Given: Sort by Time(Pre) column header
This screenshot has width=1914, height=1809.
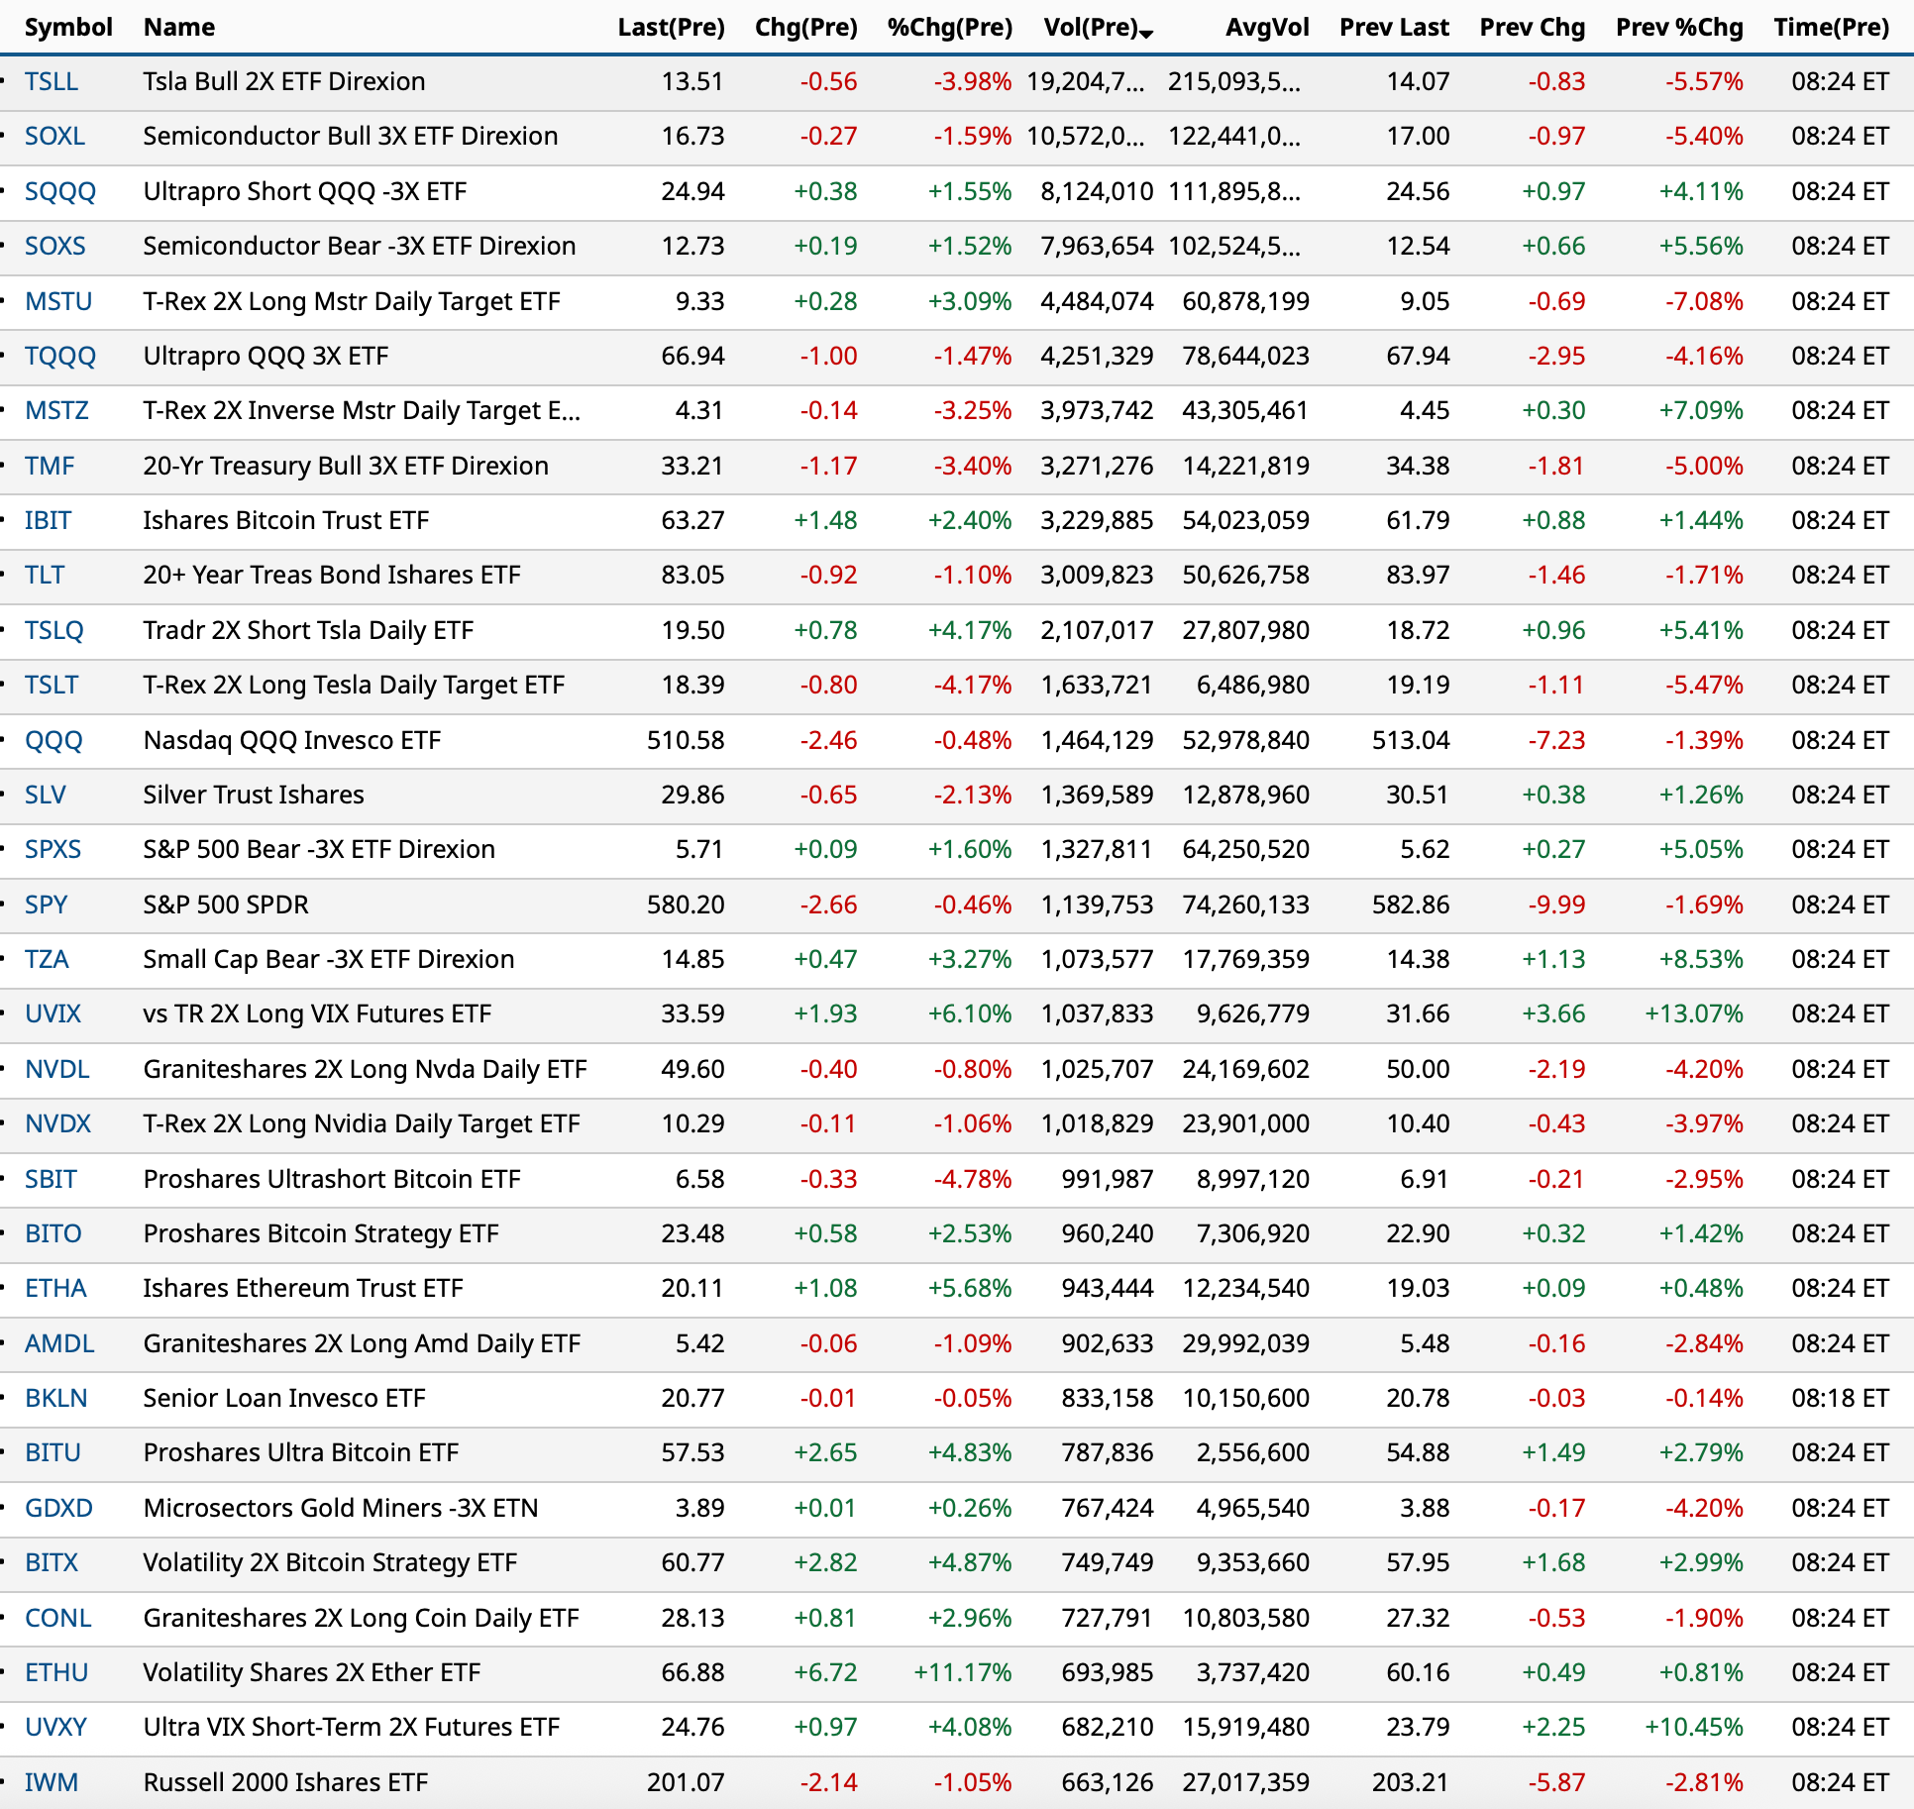Looking at the screenshot, I should (x=1831, y=27).
